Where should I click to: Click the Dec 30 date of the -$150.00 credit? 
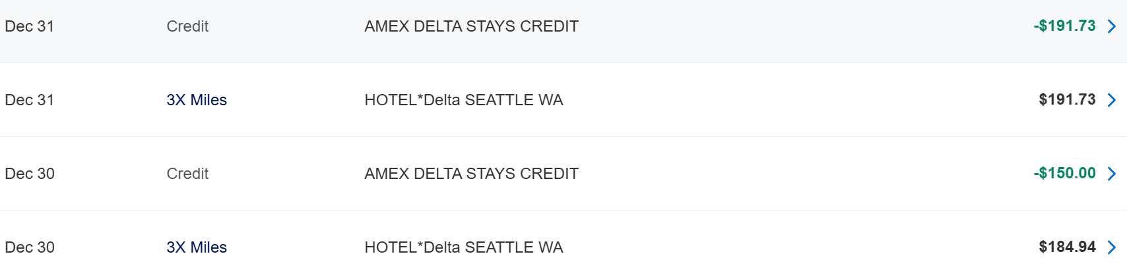30,174
